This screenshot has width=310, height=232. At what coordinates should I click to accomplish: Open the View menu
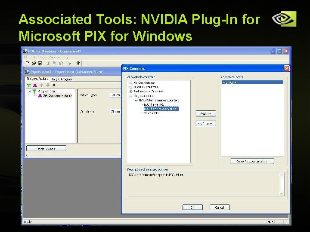(43, 57)
